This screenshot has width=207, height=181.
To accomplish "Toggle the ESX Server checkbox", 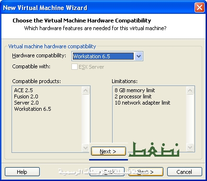I will tap(74, 67).
